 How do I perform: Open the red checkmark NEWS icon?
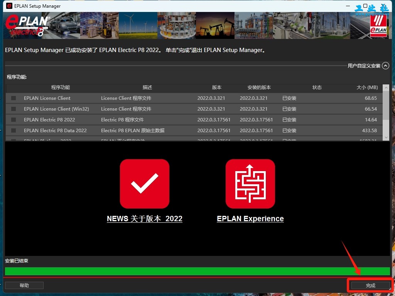[x=144, y=183]
